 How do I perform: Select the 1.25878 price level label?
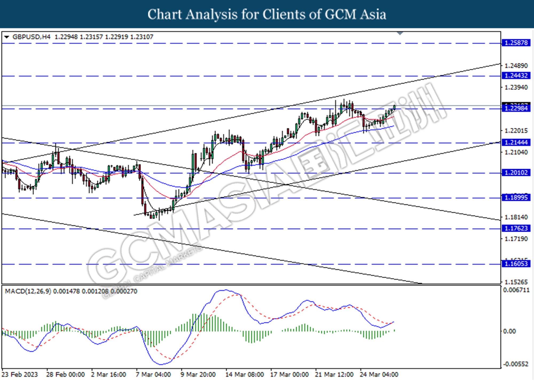pos(516,43)
